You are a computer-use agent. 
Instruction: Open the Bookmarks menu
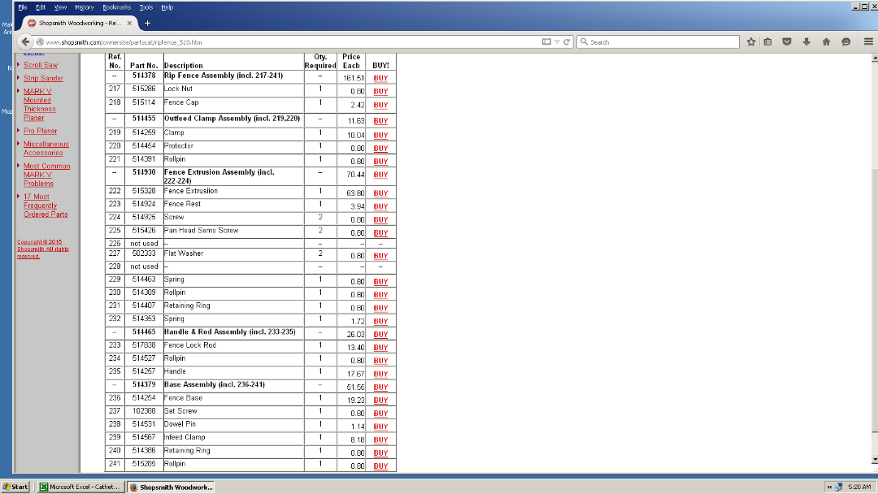point(116,7)
